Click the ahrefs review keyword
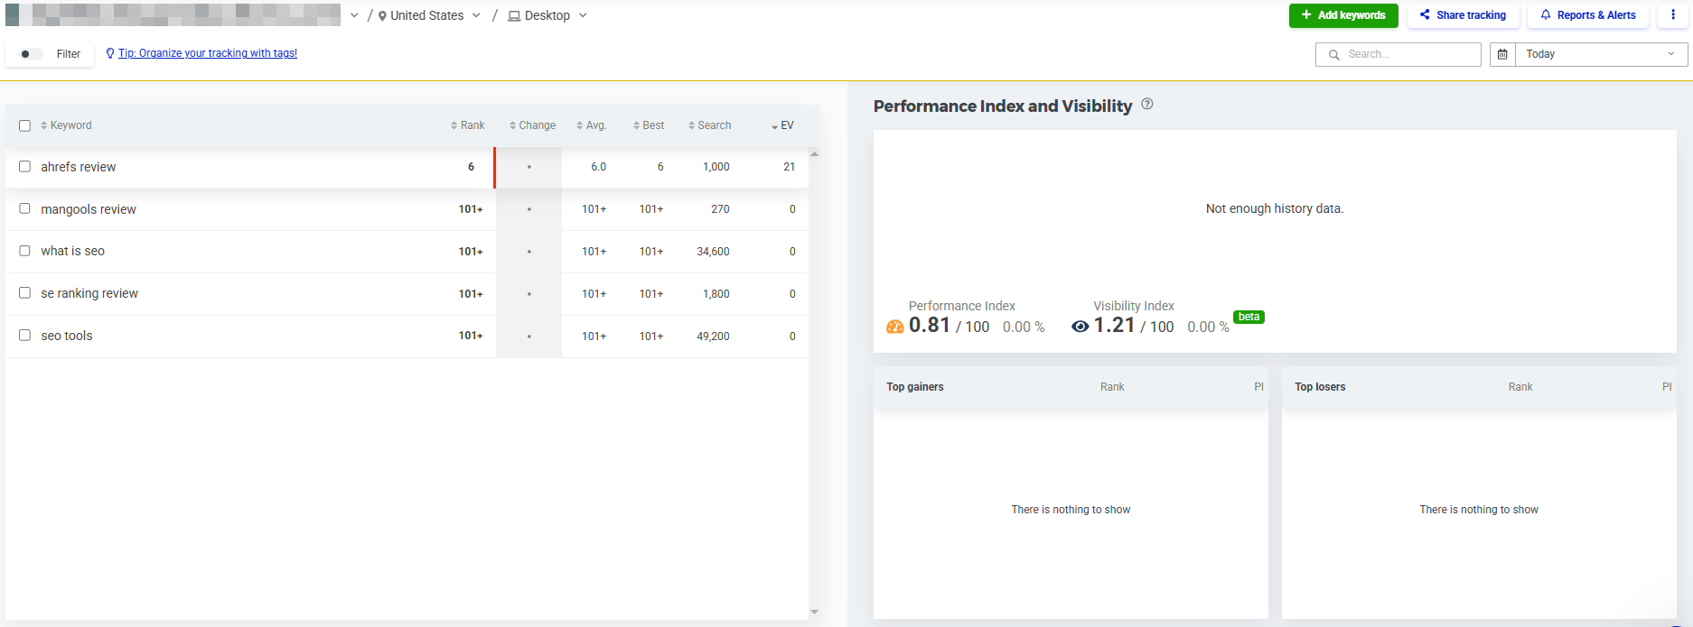This screenshot has height=627, width=1693. [x=79, y=167]
